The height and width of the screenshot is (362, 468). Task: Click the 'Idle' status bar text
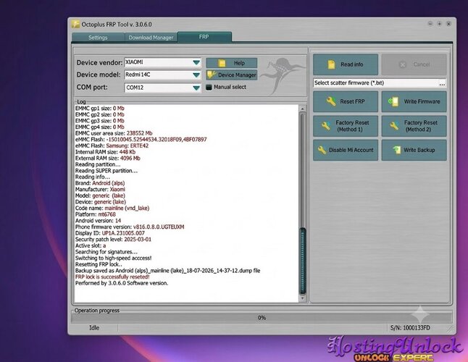94,328
